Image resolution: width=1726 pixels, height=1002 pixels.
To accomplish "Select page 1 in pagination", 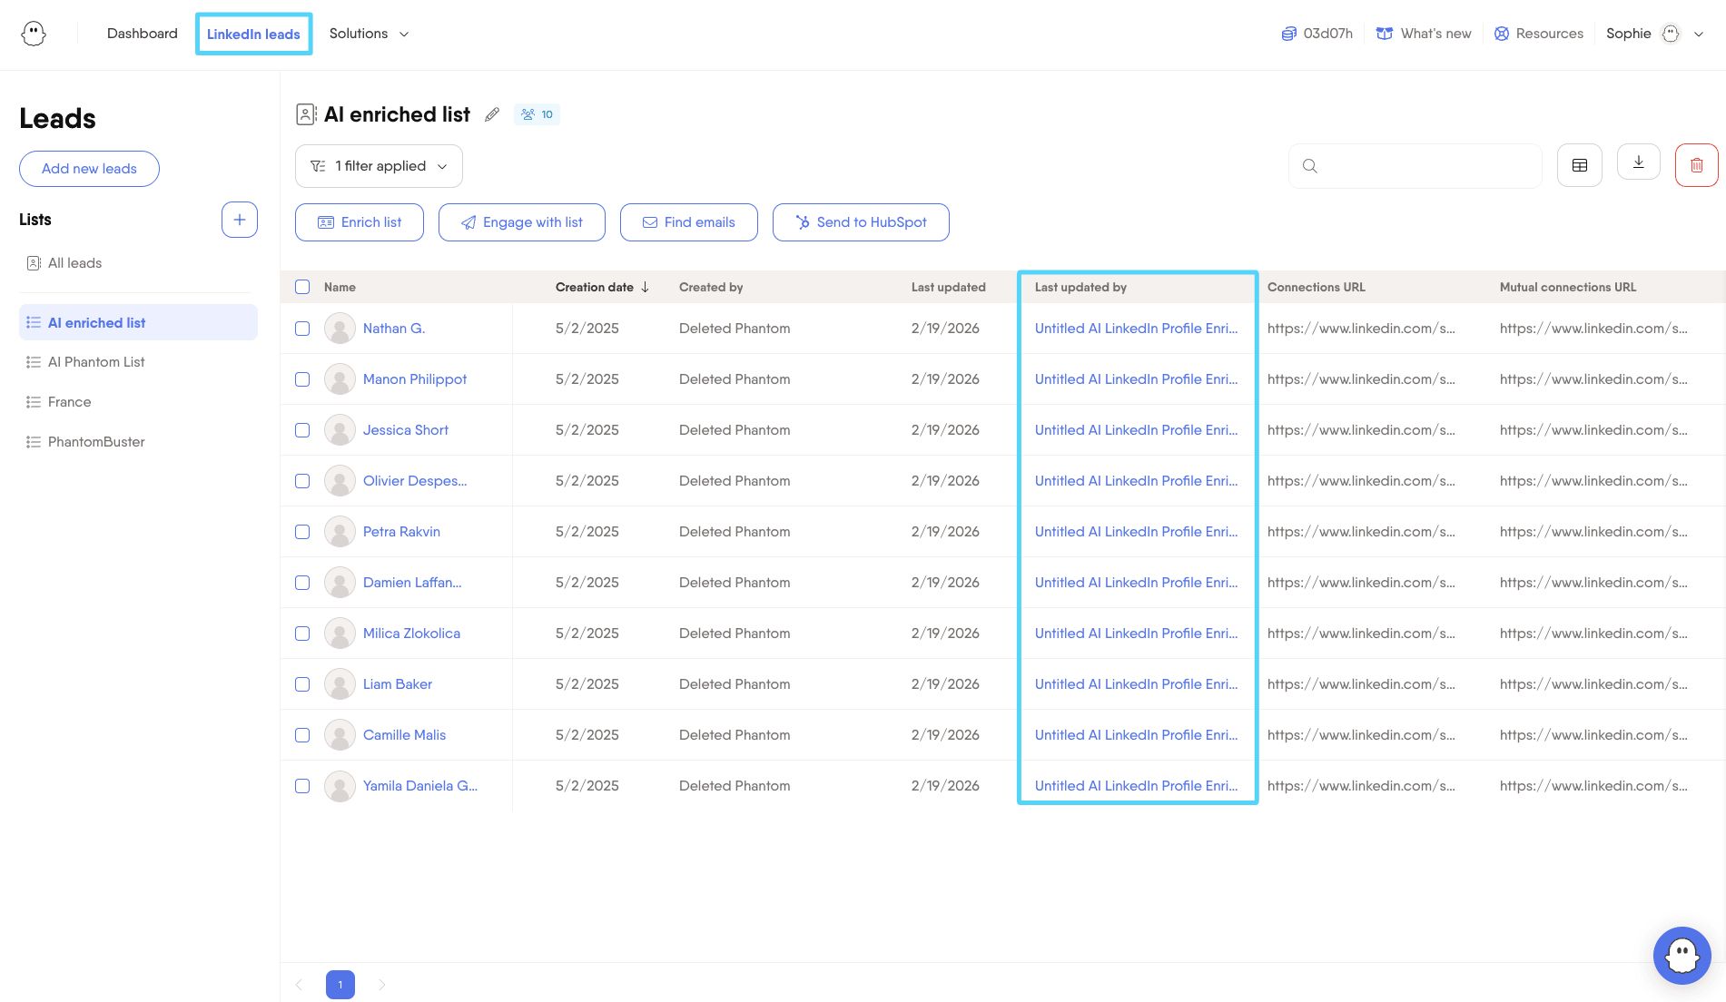I will 340,985.
